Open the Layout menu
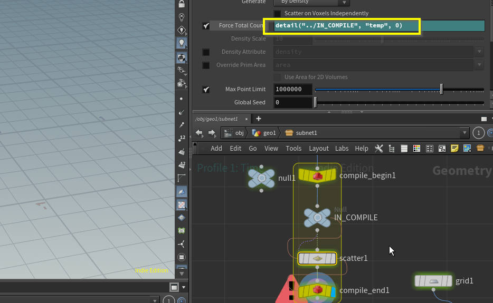 coord(319,149)
